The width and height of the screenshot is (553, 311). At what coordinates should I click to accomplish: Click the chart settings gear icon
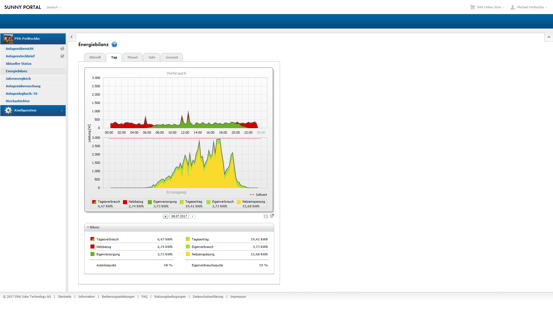(x=272, y=216)
